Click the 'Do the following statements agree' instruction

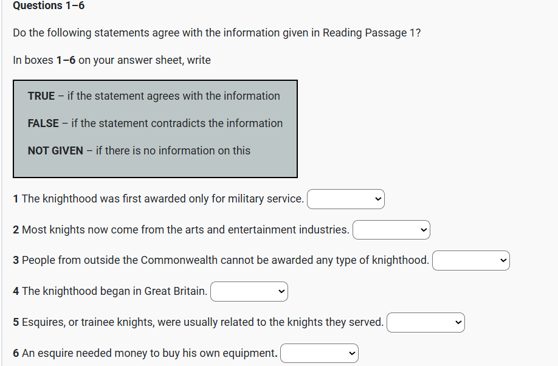(x=216, y=33)
